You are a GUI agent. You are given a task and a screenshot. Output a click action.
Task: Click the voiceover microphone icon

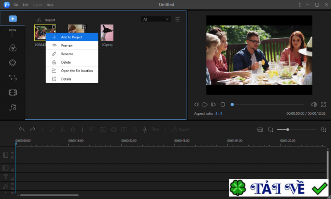[145, 130]
